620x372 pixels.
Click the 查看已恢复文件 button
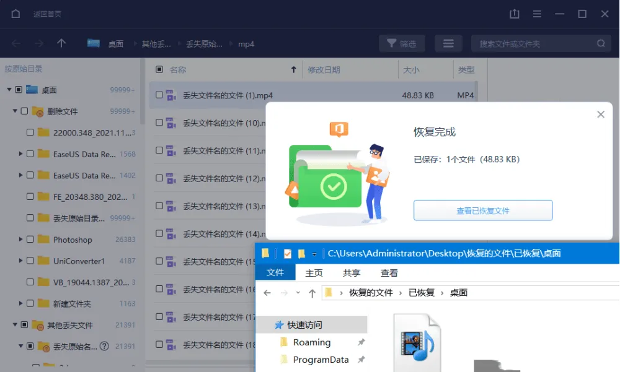(483, 210)
